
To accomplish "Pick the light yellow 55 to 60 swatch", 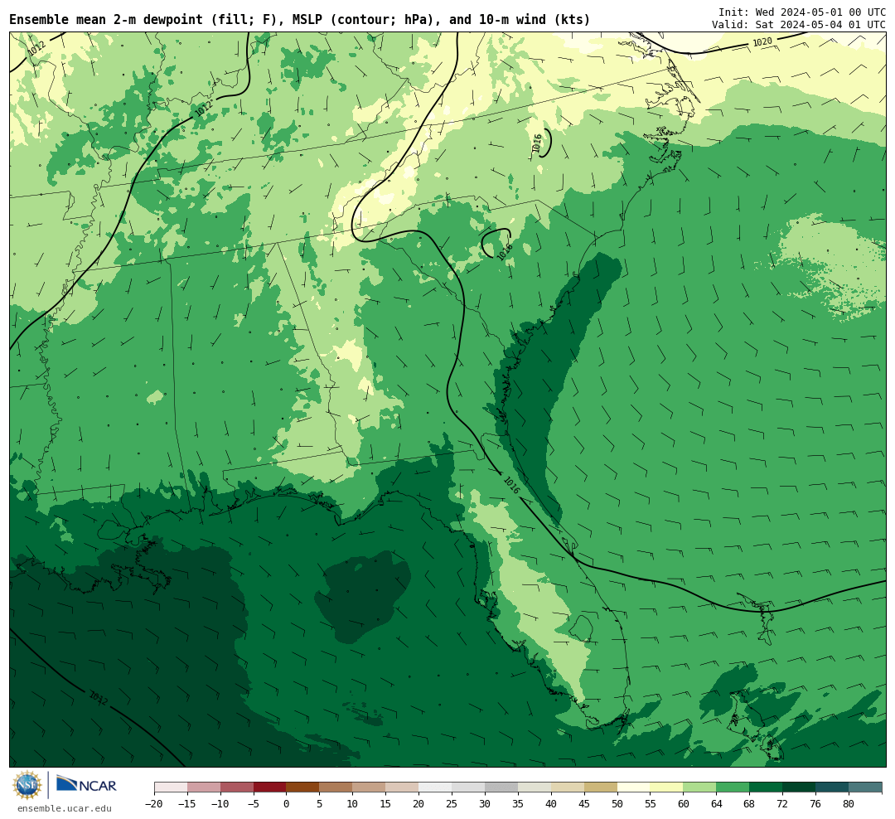I will [x=667, y=787].
